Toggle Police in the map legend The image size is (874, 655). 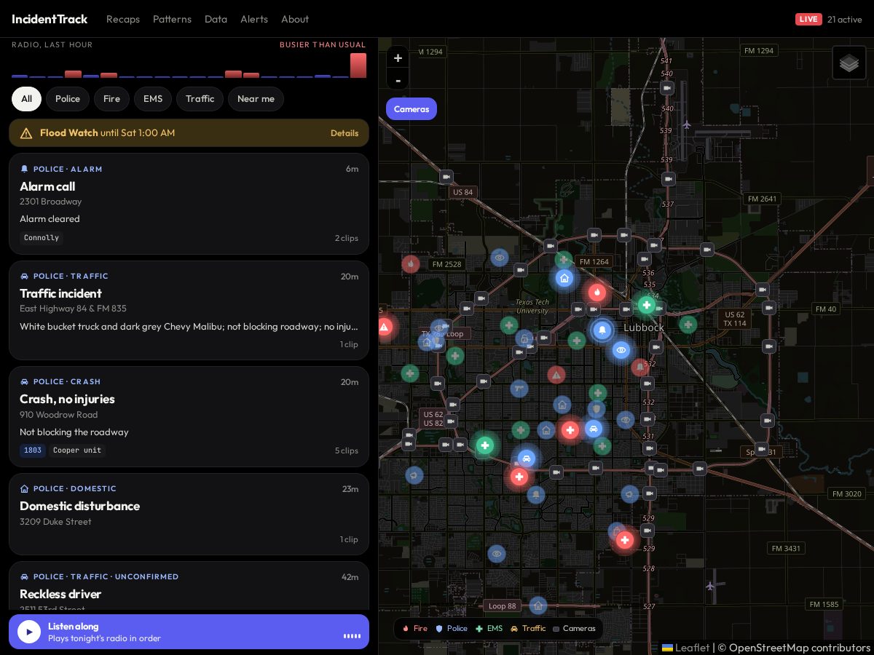452,629
